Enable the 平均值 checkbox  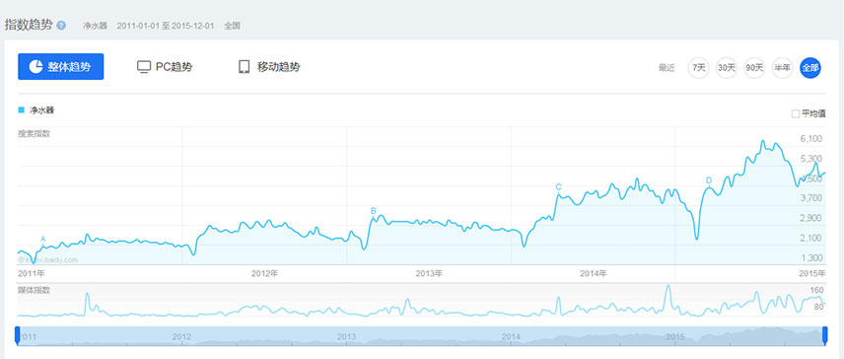(796, 113)
